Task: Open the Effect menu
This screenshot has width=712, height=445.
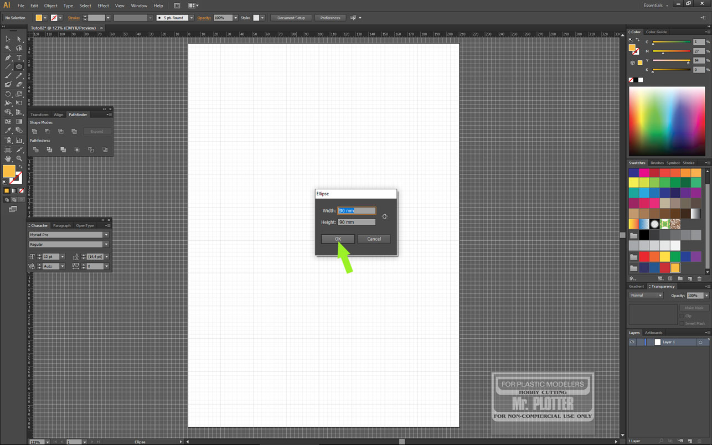Action: pyautogui.click(x=104, y=6)
